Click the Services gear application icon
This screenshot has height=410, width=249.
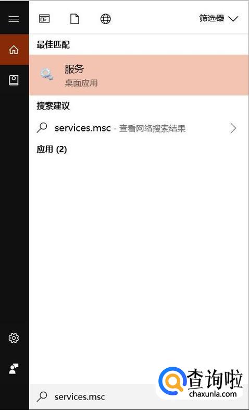click(x=47, y=75)
